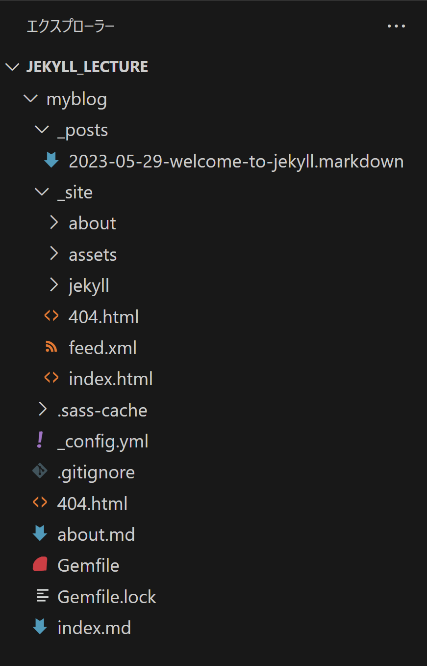The image size is (427, 666).
Task: Click the markdown icon beside welcome-to-jekyll post
Action: click(x=51, y=161)
